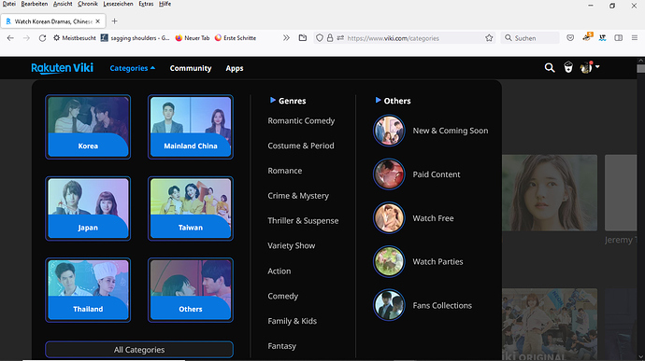Open the bookmarks folder icon
This screenshot has width=645, height=361.
coord(303,38)
